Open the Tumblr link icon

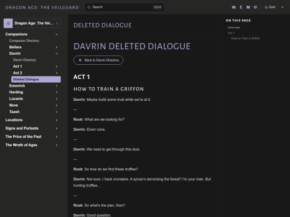(x=241, y=7)
